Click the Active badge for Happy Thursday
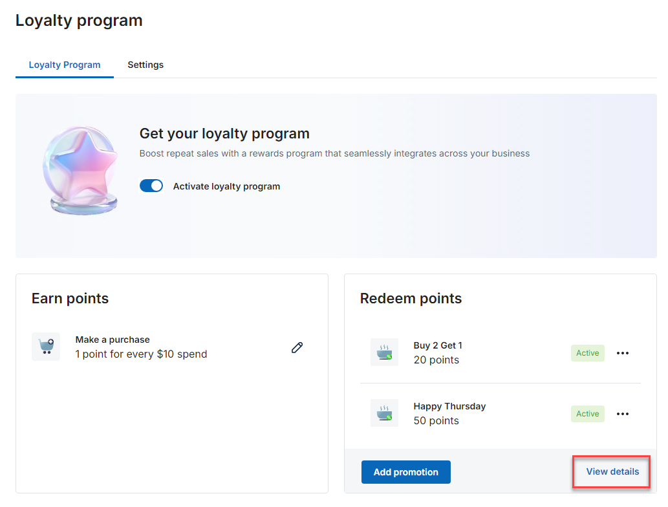The width and height of the screenshot is (668, 507). pyautogui.click(x=587, y=414)
